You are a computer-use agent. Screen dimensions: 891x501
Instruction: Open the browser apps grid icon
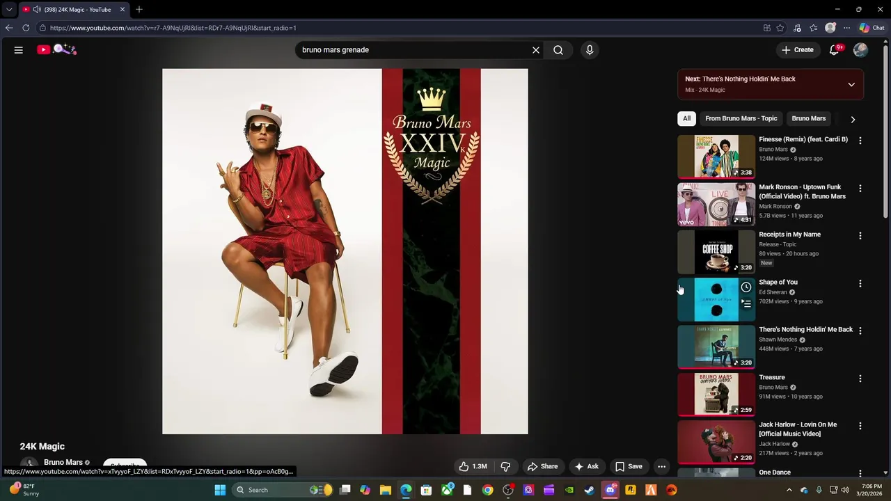pyautogui.click(x=767, y=28)
